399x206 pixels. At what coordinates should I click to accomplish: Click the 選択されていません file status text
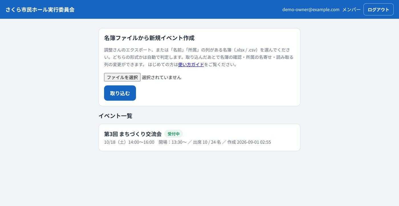tap(161, 77)
